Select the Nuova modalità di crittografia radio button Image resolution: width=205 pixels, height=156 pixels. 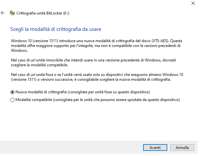(x=13, y=92)
